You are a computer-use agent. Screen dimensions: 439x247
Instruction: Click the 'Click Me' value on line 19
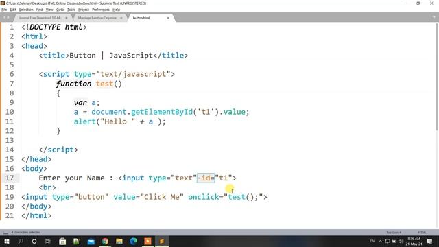tap(162, 197)
